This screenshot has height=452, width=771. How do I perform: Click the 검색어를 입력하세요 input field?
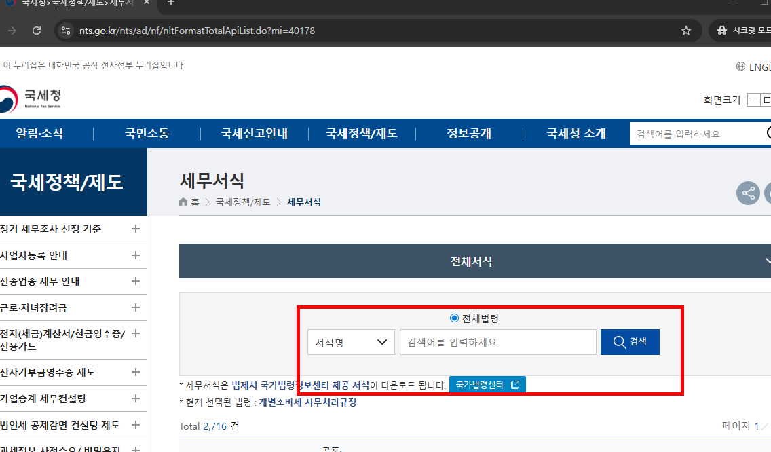(x=497, y=342)
